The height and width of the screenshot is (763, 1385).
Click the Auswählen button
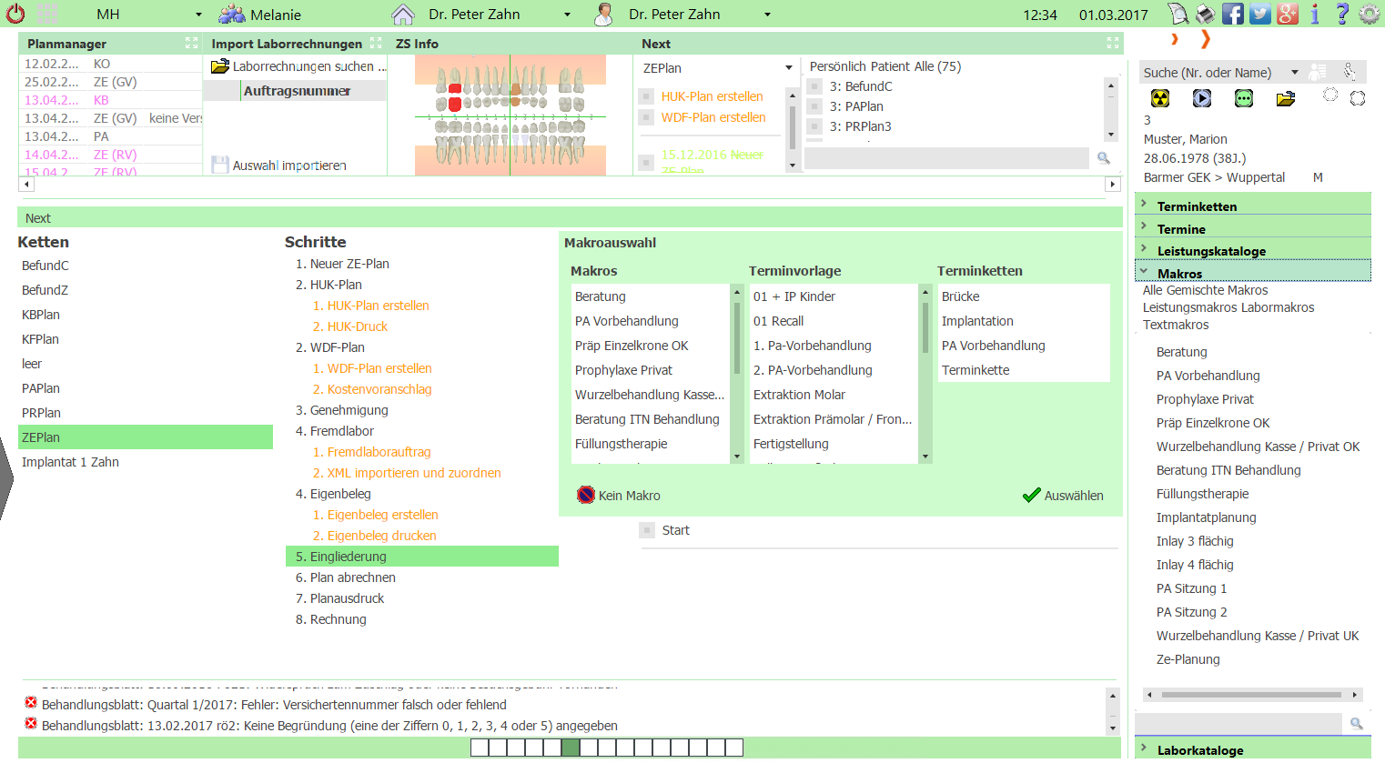[x=1063, y=495]
